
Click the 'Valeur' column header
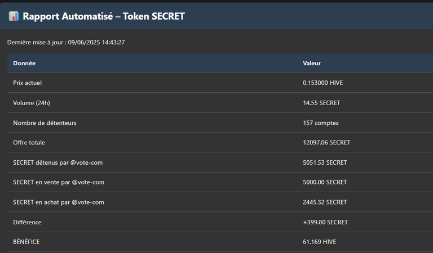312,64
